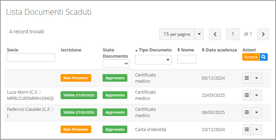Open the Stato Documento filter dropdown

point(116,63)
